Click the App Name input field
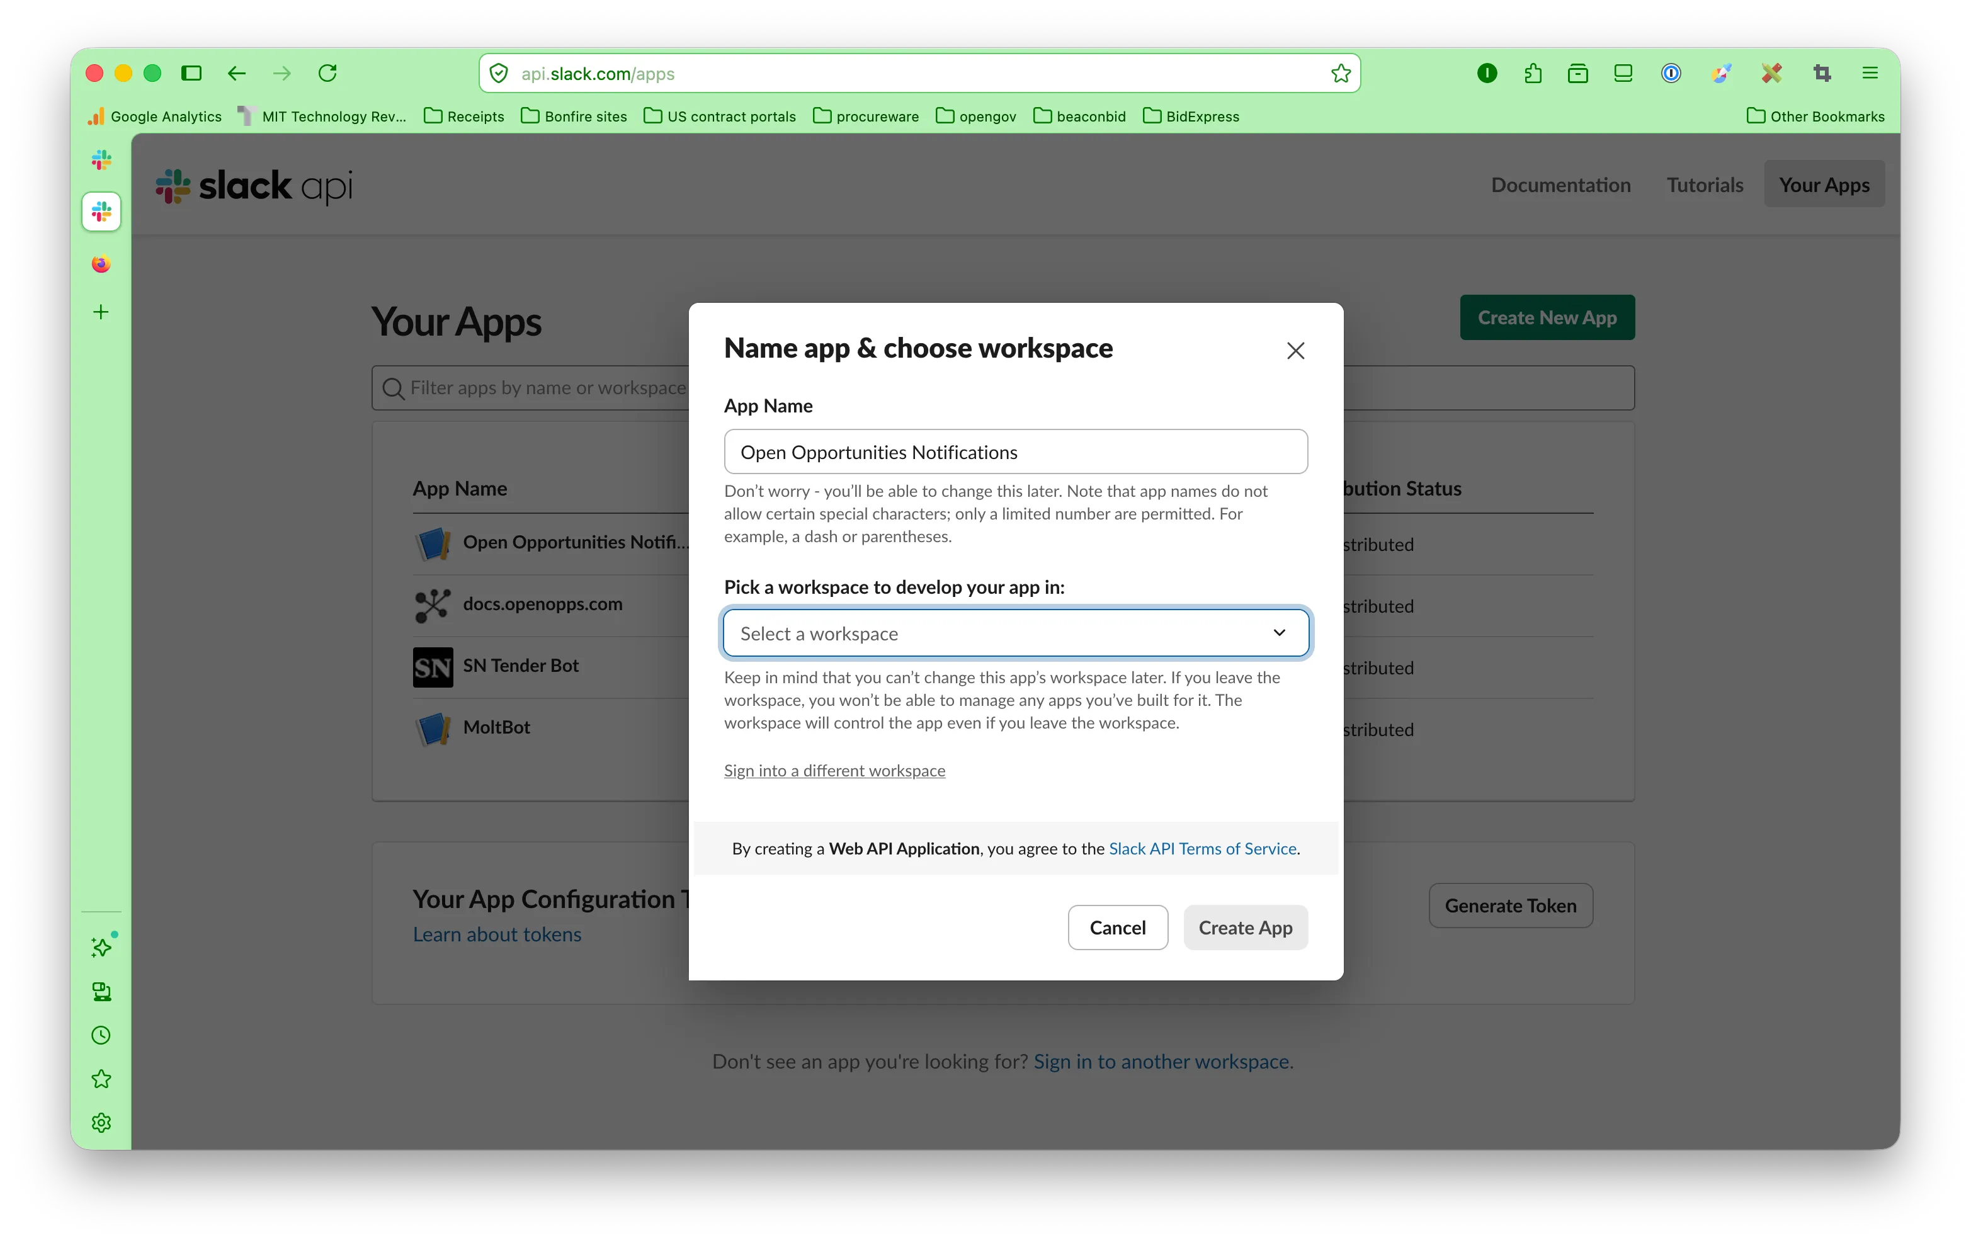Image resolution: width=1971 pixels, height=1243 pixels. tap(1015, 451)
